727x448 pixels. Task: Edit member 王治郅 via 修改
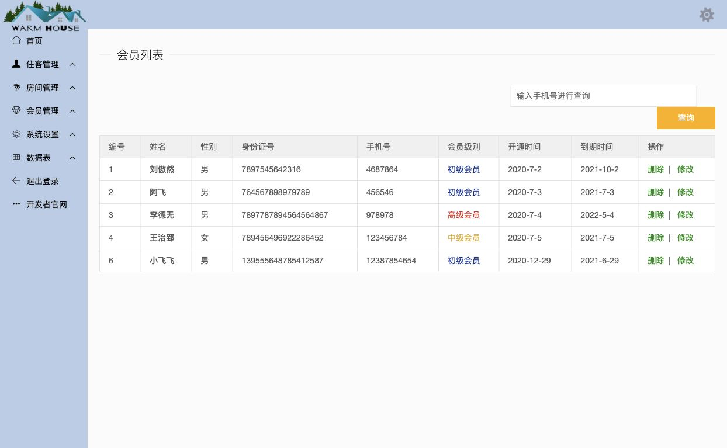tap(686, 238)
